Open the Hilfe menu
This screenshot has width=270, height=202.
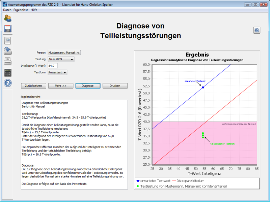34,10
